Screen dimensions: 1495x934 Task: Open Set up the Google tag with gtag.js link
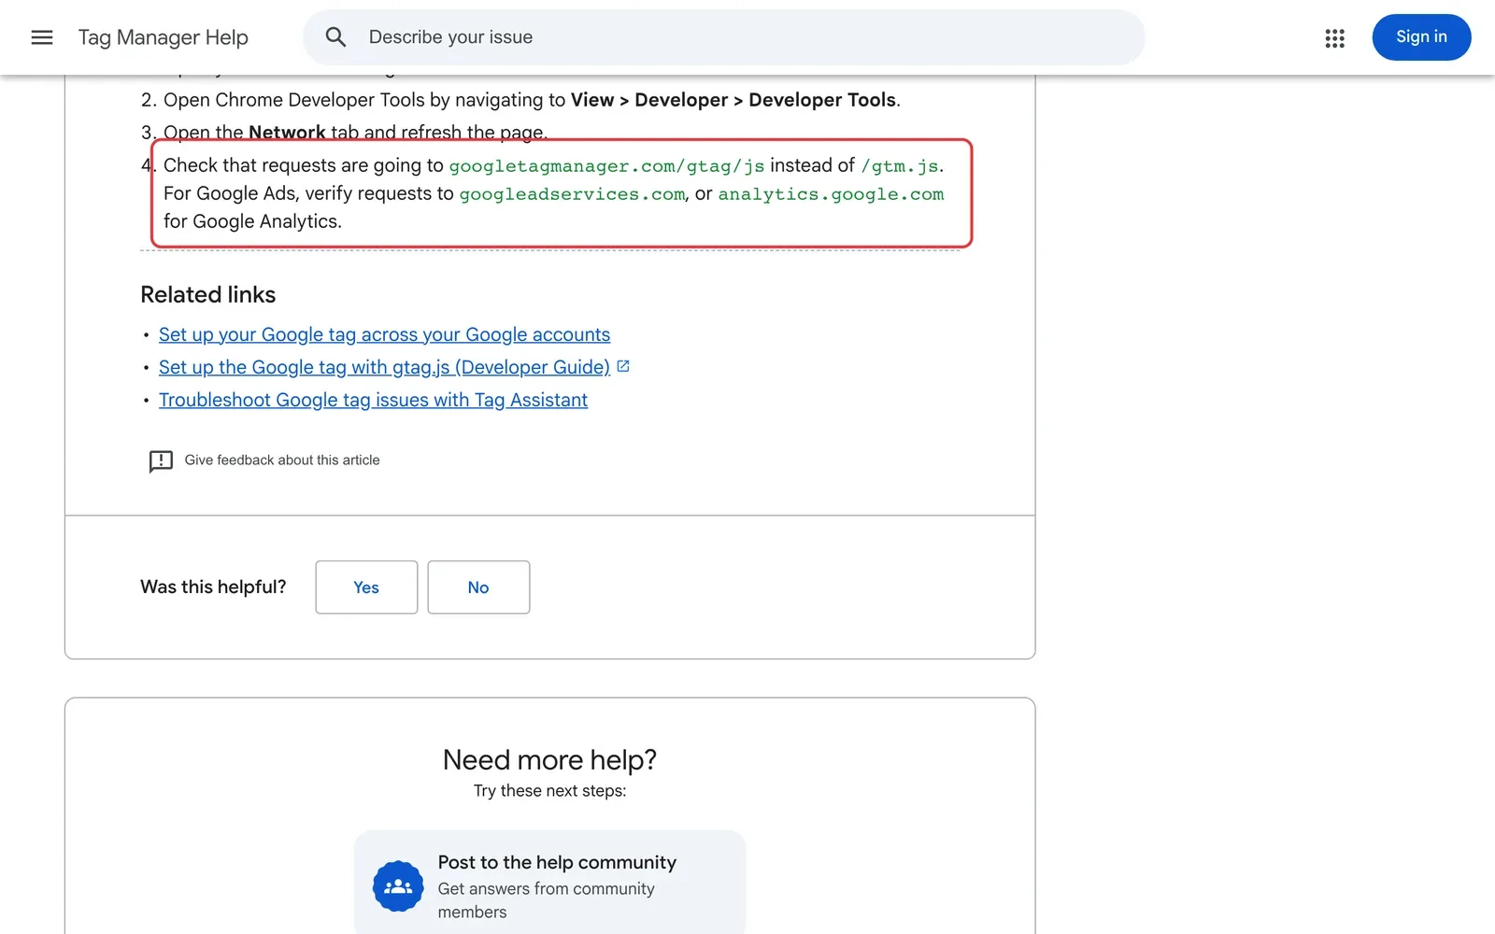pyautogui.click(x=384, y=367)
